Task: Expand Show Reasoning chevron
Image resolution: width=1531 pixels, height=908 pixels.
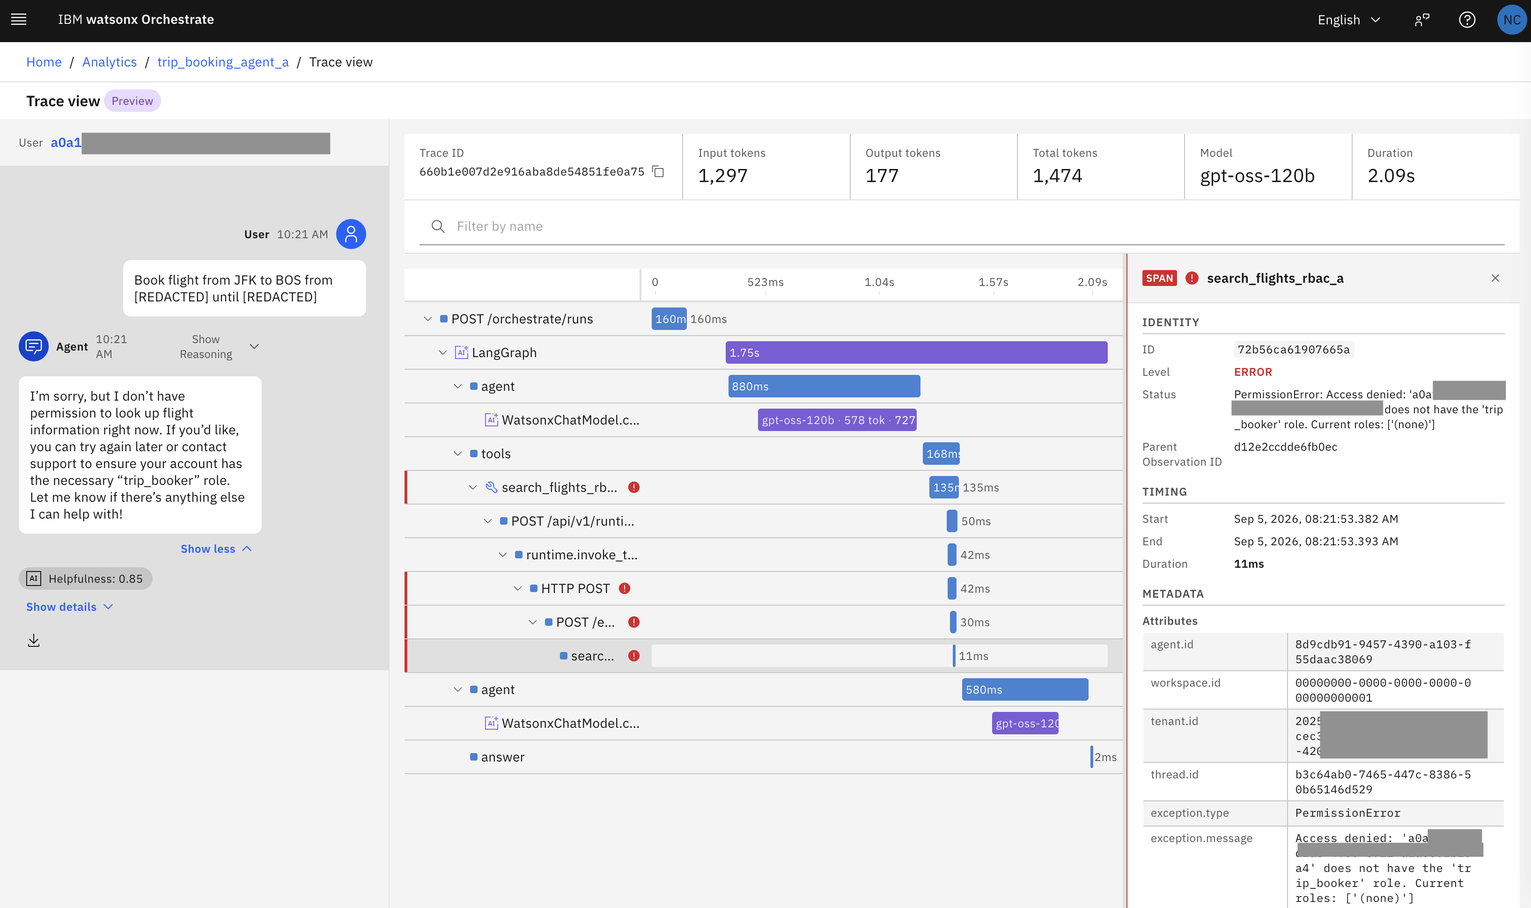Action: click(255, 346)
